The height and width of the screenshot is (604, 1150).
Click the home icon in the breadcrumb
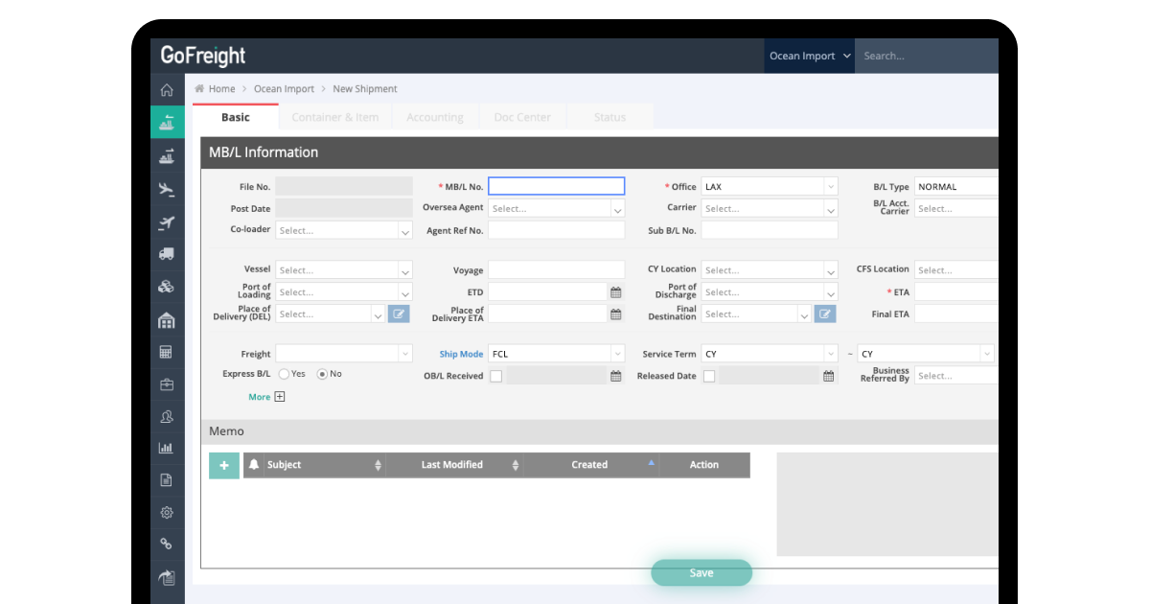[199, 88]
